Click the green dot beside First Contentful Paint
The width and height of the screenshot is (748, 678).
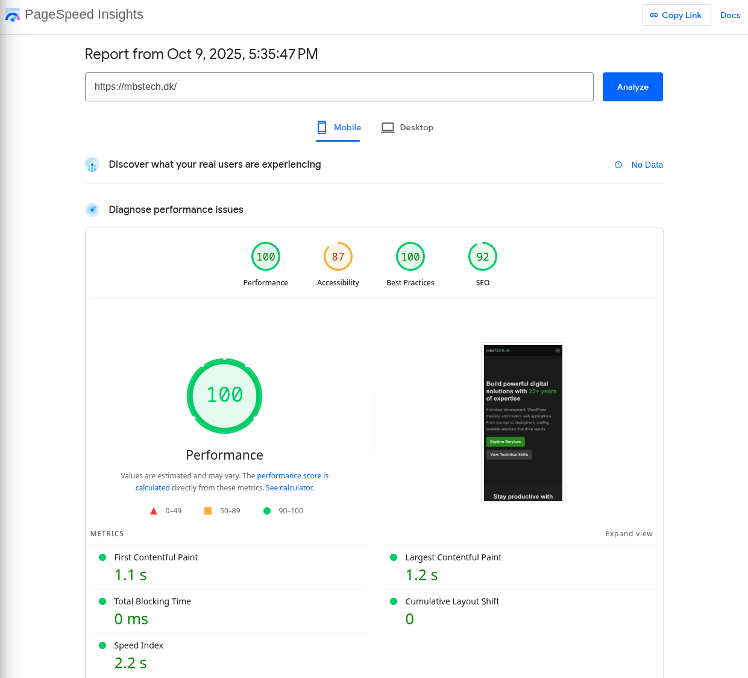[103, 557]
